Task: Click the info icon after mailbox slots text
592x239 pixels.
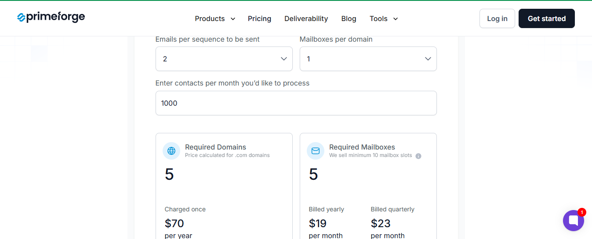Action: coord(418,156)
